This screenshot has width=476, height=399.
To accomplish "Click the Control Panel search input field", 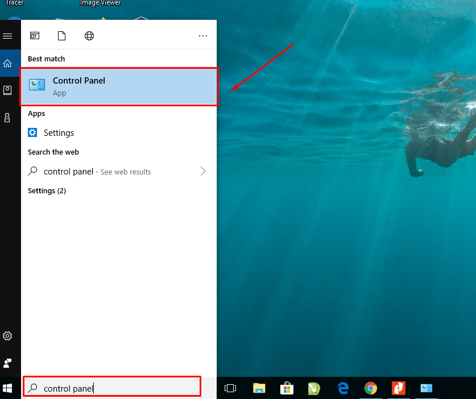I will [x=111, y=388].
